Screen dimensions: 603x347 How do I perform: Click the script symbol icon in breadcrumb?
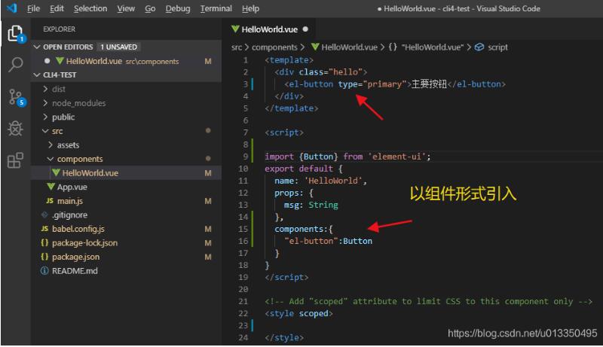point(479,47)
